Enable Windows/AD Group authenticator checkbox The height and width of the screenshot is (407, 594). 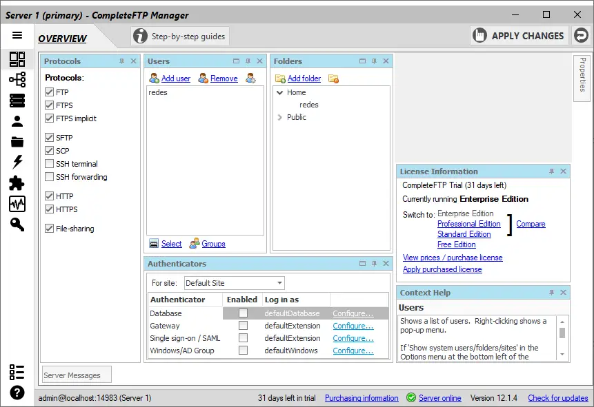point(244,351)
